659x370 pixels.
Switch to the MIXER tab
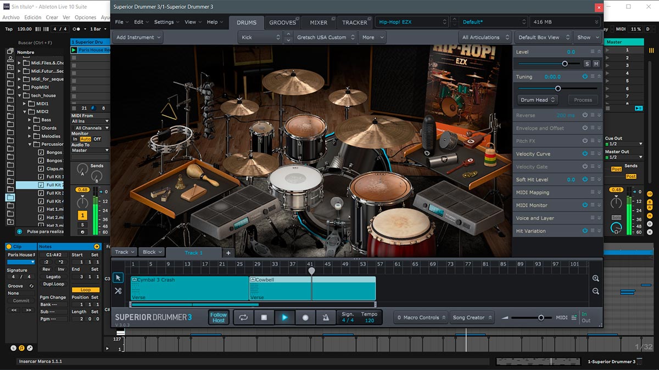318,22
